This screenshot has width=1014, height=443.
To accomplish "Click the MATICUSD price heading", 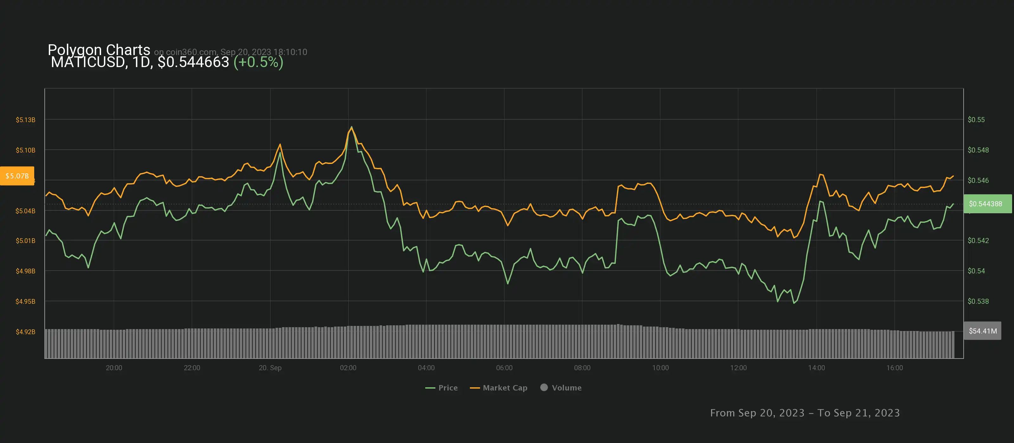I will (x=140, y=62).
